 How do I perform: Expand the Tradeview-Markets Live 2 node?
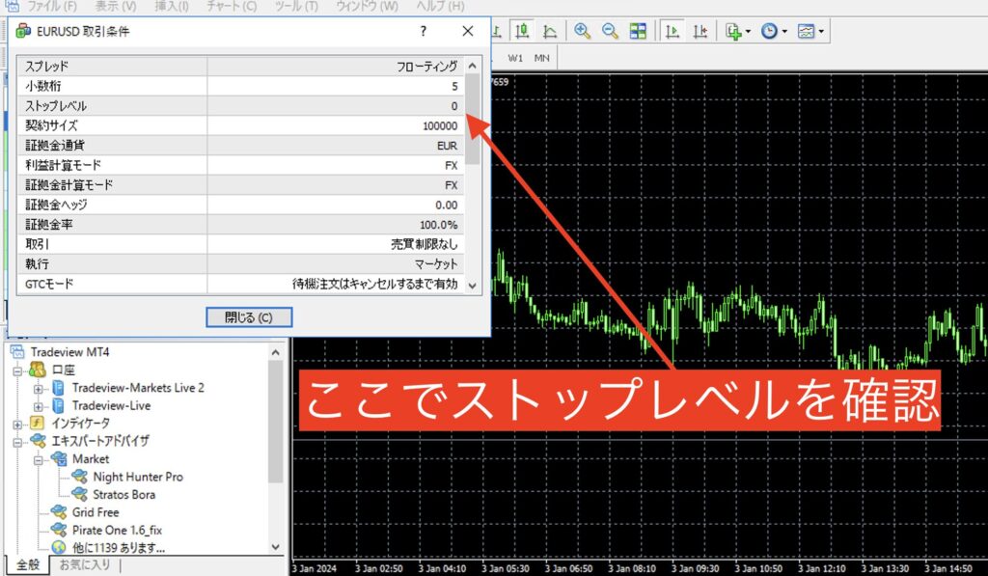(39, 389)
